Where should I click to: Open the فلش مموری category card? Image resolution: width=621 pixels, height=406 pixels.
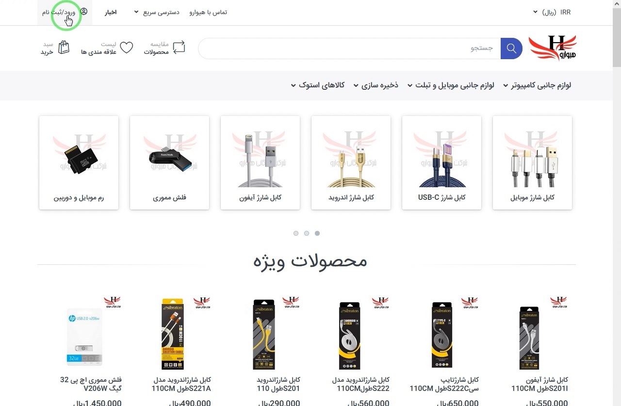169,162
